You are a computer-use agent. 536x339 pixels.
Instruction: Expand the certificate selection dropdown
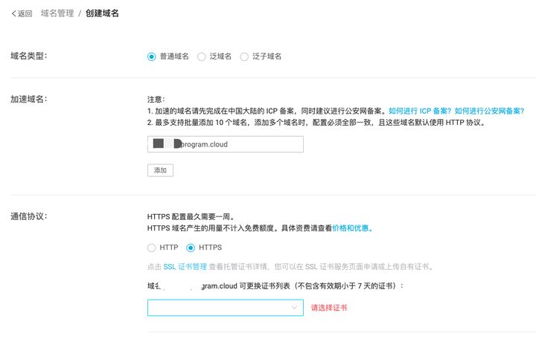(226, 308)
